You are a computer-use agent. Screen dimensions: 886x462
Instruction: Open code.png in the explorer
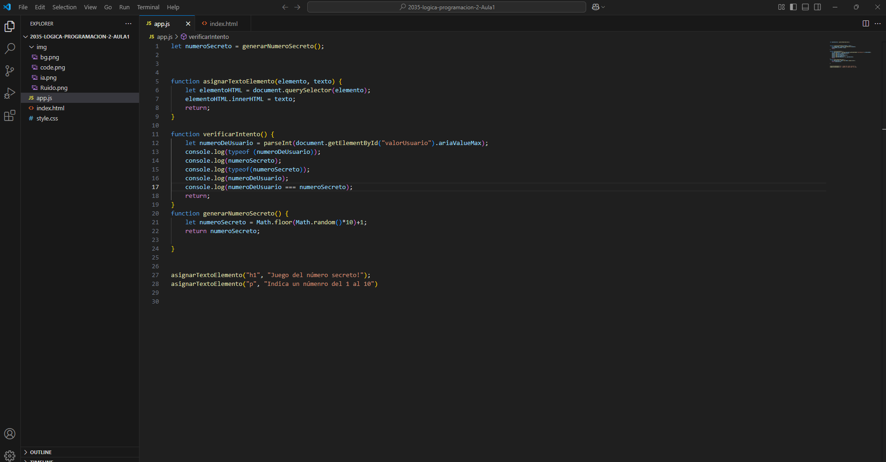pos(80,67)
